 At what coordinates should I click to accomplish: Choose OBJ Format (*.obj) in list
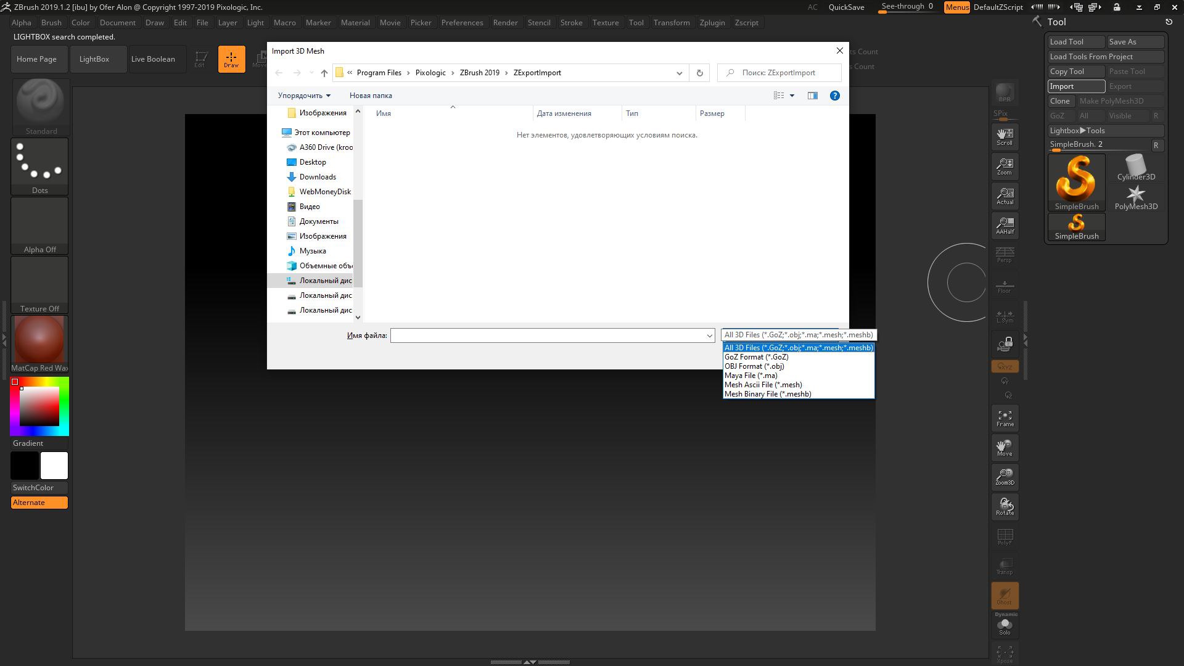tap(799, 366)
